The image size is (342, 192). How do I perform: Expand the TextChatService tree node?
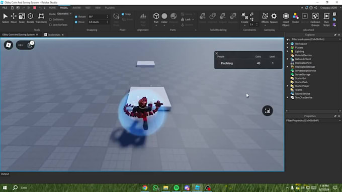click(287, 97)
